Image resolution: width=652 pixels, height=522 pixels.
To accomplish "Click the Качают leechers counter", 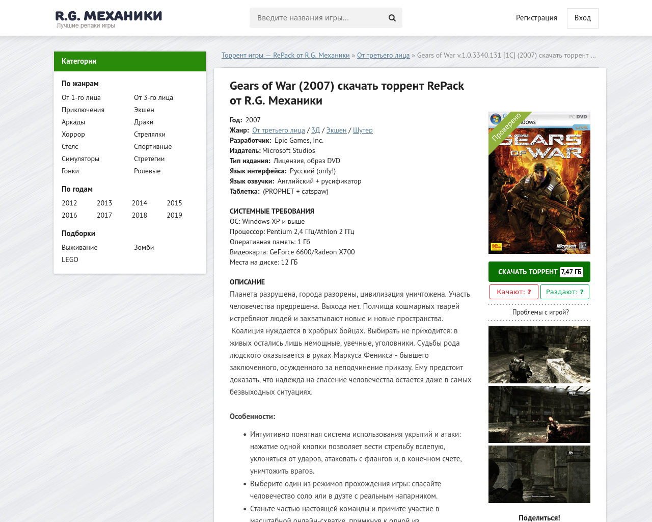I will point(514,292).
